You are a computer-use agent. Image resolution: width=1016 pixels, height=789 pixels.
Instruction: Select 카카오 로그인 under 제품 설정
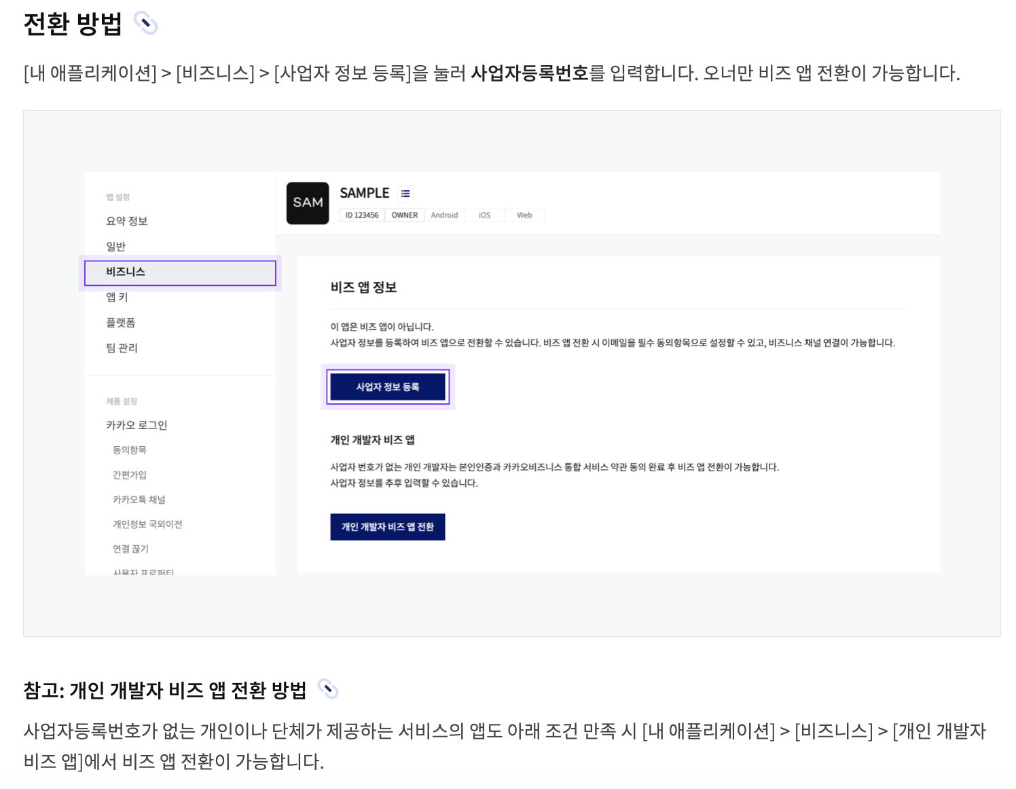(137, 424)
